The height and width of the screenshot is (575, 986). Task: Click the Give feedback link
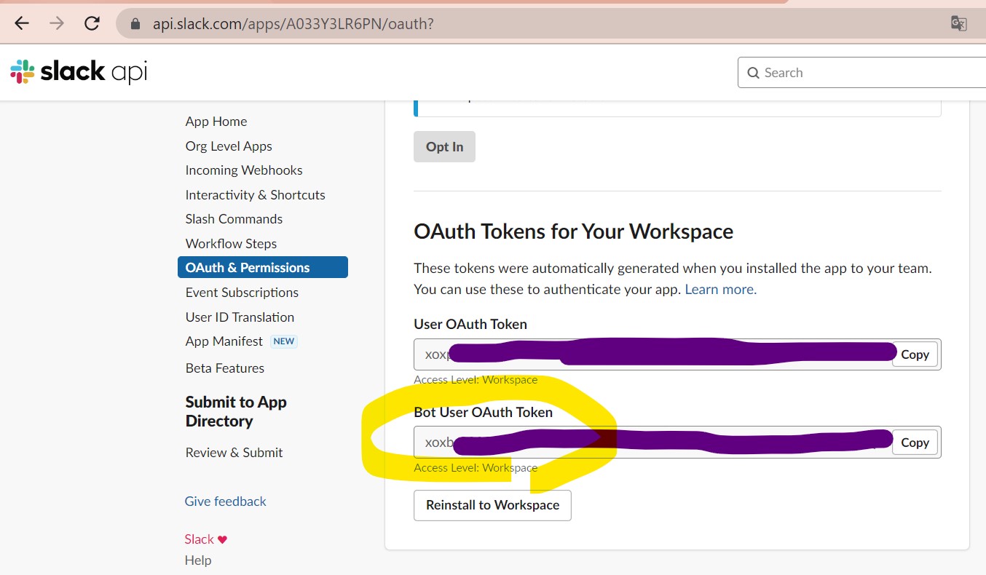(x=225, y=501)
